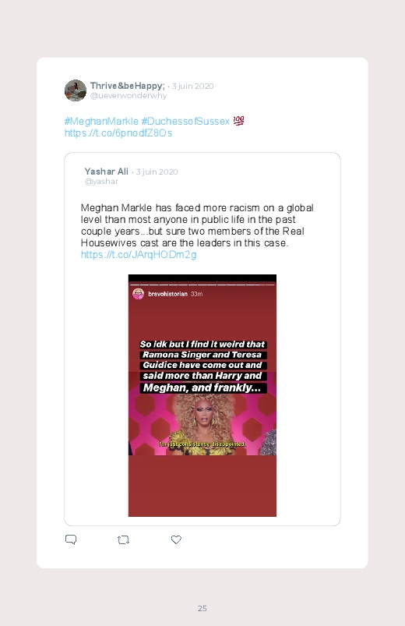Open the #DuchessofSussex hashtag
Image resolution: width=405 pixels, height=626 pixels.
pyautogui.click(x=185, y=121)
